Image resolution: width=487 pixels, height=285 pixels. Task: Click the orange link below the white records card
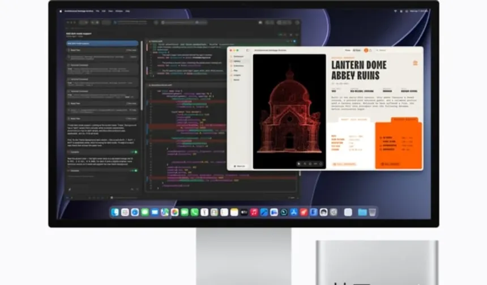tap(344, 164)
